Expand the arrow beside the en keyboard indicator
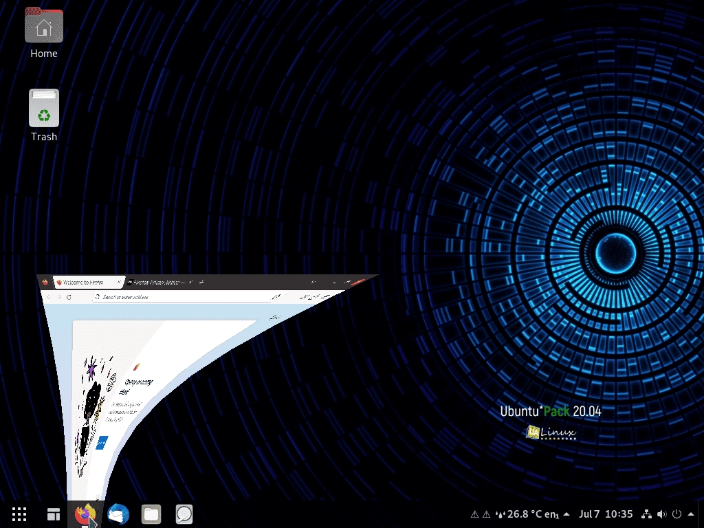This screenshot has width=704, height=528. (x=566, y=514)
